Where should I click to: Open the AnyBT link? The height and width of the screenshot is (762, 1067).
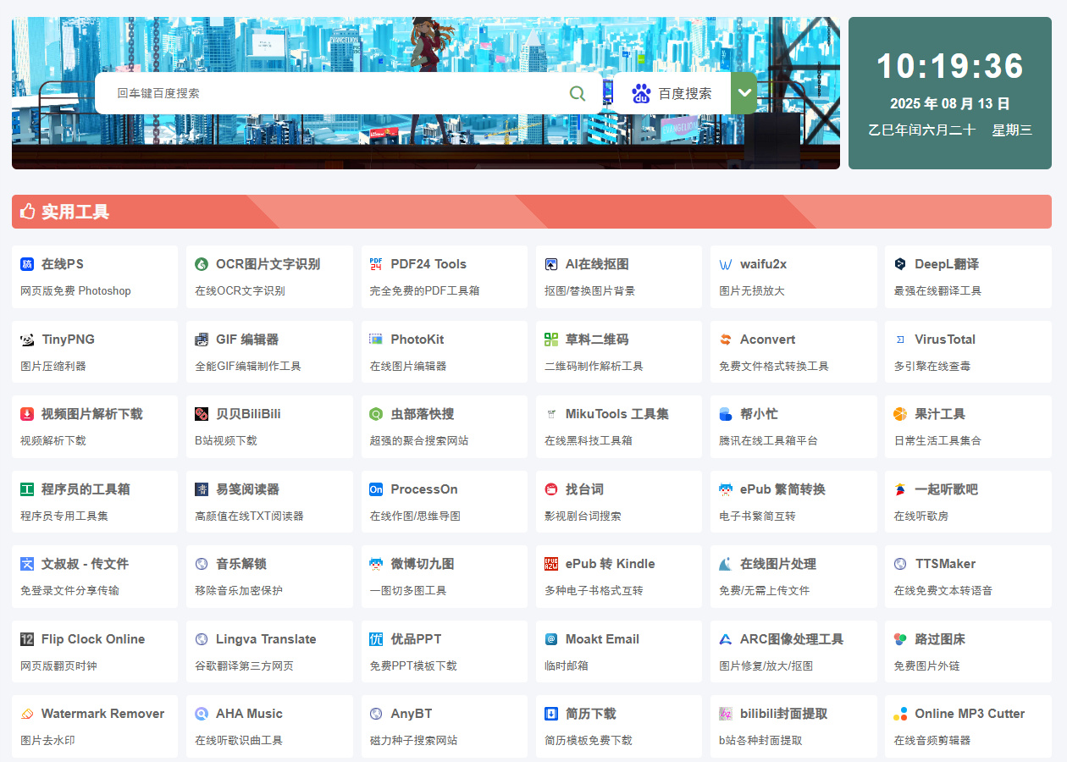pyautogui.click(x=411, y=714)
